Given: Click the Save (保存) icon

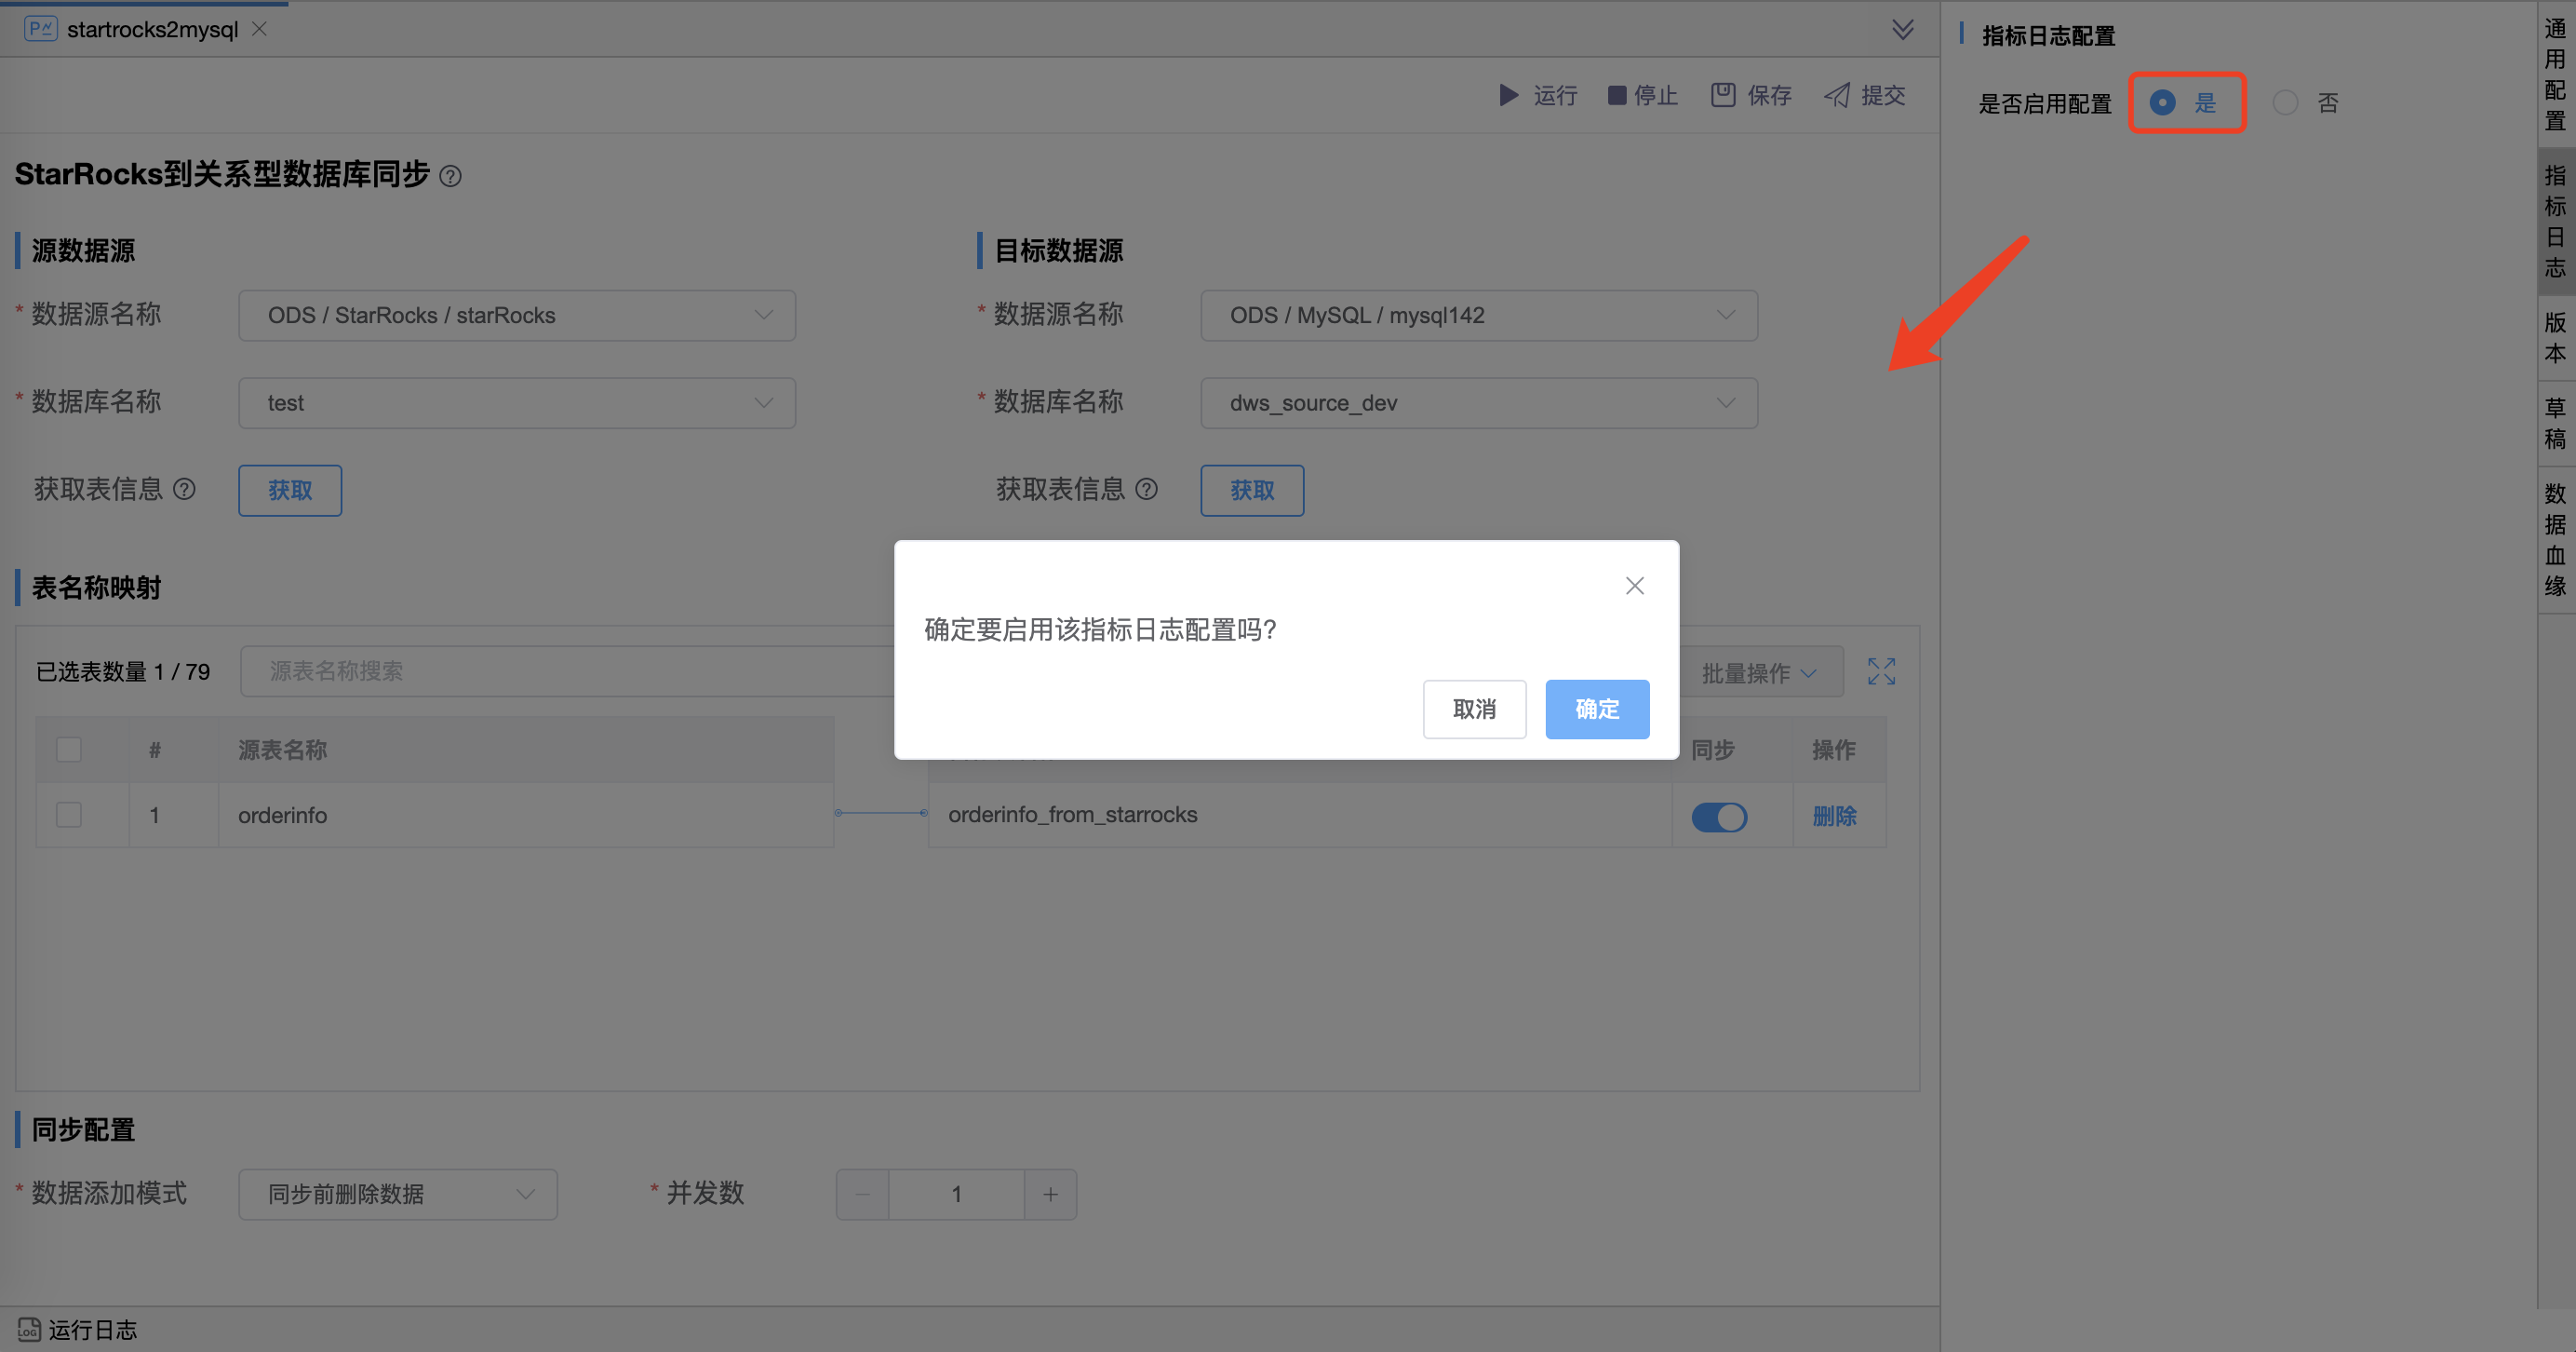Looking at the screenshot, I should pyautogui.click(x=1722, y=95).
